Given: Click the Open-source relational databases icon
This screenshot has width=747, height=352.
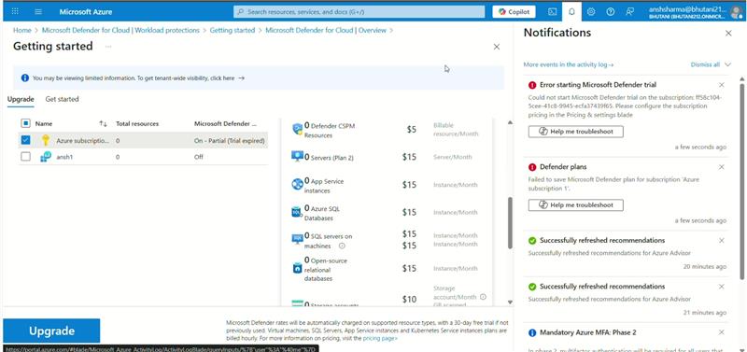Looking at the screenshot, I should 297,268.
